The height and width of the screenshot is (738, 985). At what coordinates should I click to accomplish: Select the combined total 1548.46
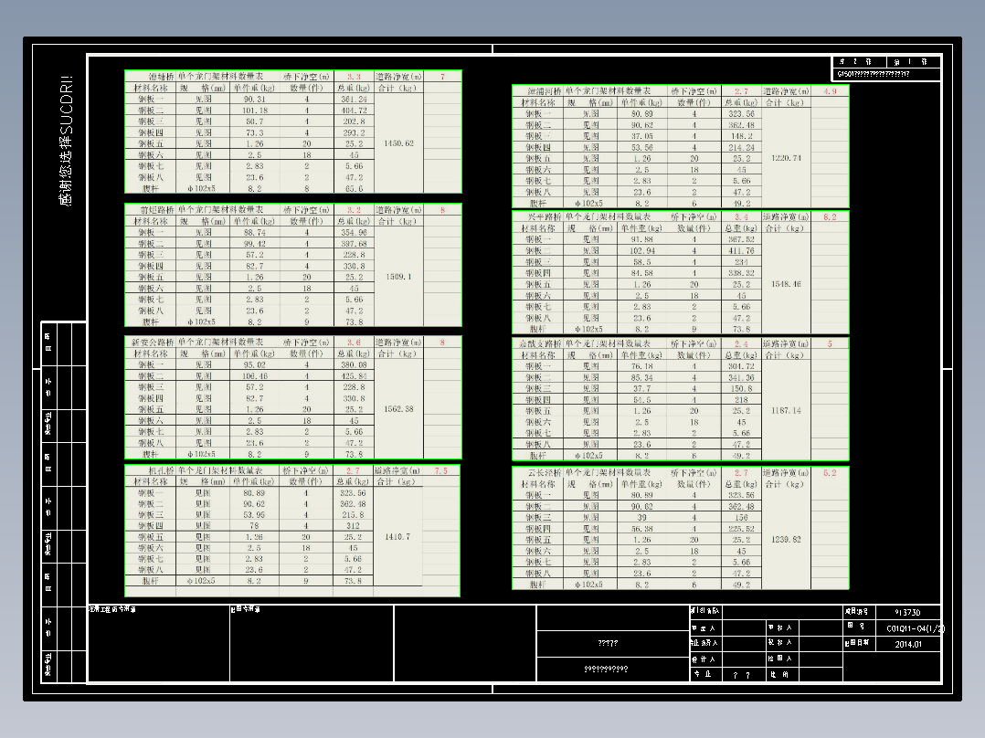[x=786, y=284]
